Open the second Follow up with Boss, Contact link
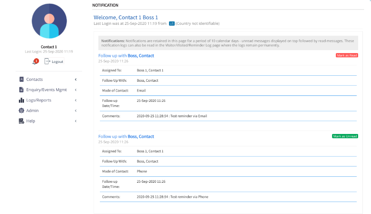Screen dimensions: 371x214 coord(126,137)
